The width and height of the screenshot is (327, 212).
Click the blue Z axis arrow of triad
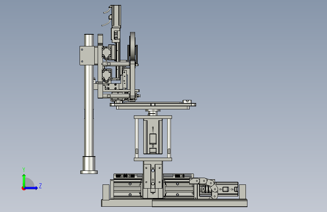[x=31, y=188]
